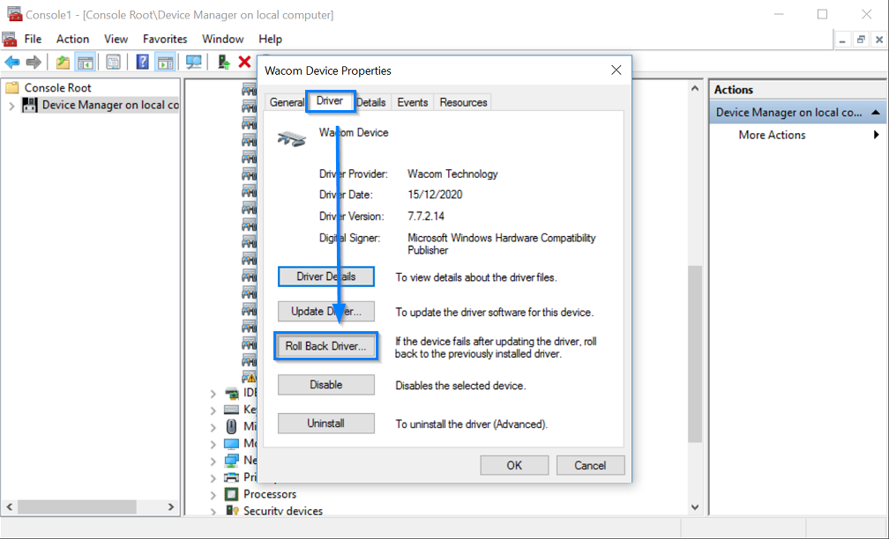Click the blue Back arrow in the toolbar
889x539 pixels.
coord(12,62)
